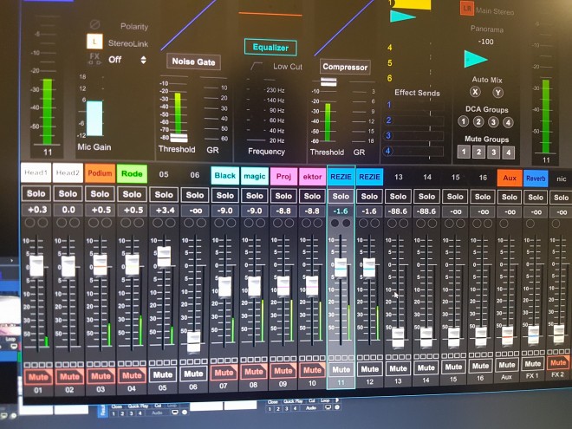The image size is (572, 429).
Task: Mute channel 05
Action: coord(163,374)
